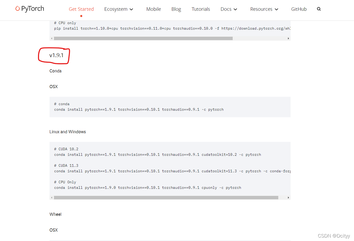Click the OSX label under Wheel

tap(53, 230)
